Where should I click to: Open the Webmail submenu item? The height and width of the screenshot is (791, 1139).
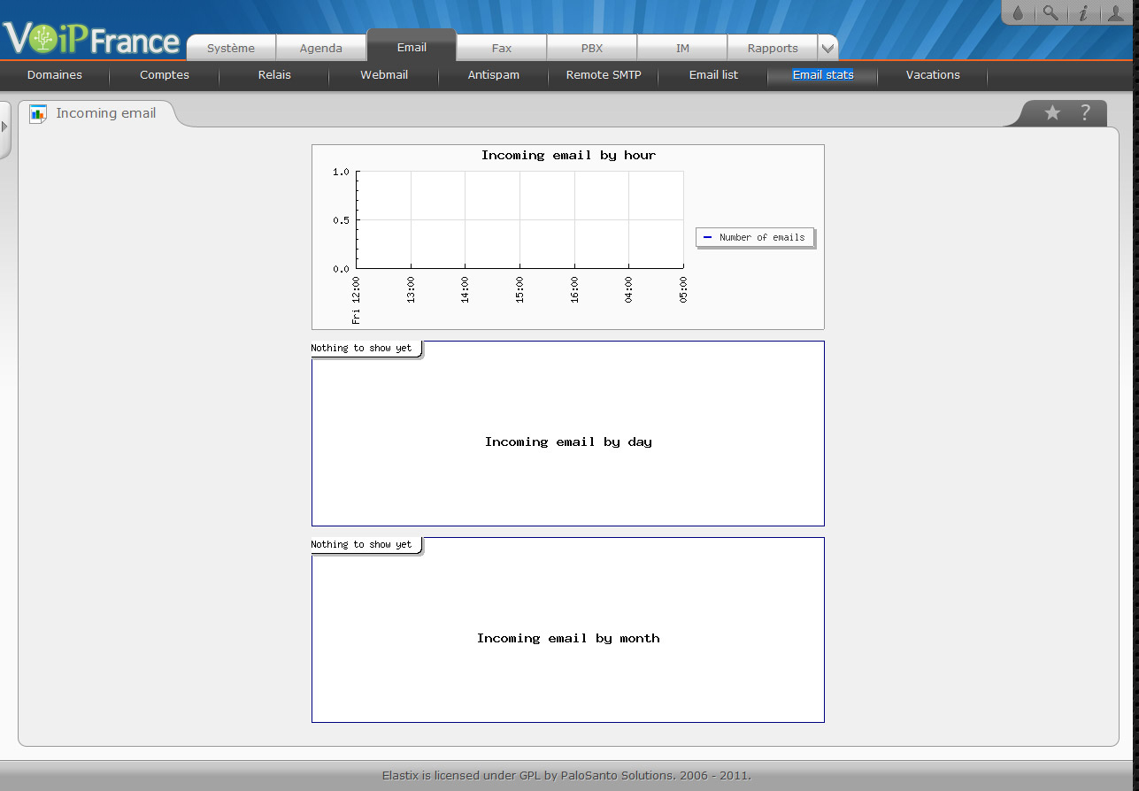pyautogui.click(x=384, y=75)
